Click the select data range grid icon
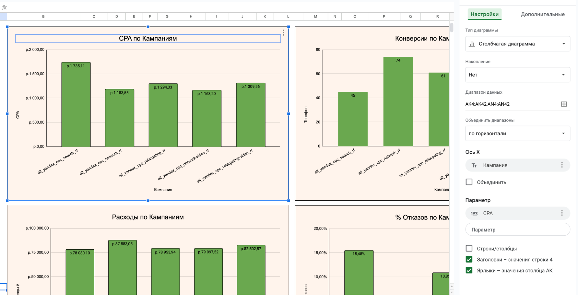 (x=564, y=104)
